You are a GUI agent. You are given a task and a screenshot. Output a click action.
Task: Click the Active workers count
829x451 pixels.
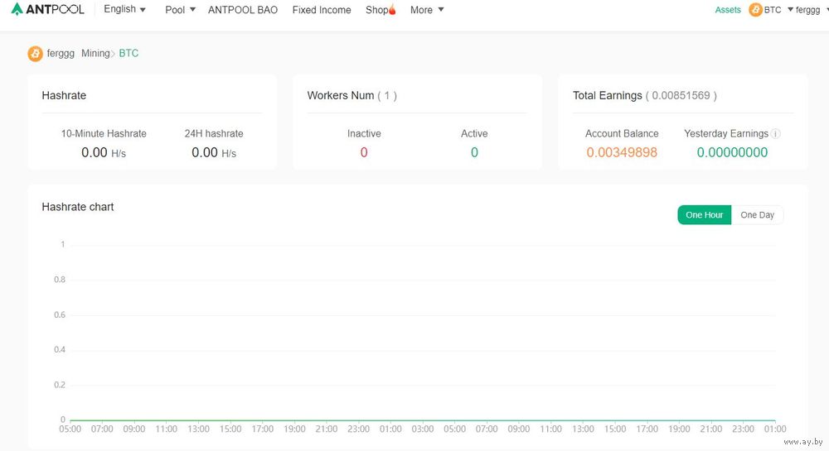[x=474, y=152]
